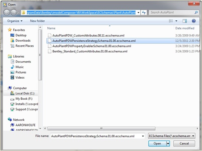202x151 pixels.
Task: Click the Pictures library icon
Action: point(13,72)
